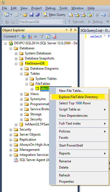
Task: Click the Copy icon in toolbar
Action: 104,15
